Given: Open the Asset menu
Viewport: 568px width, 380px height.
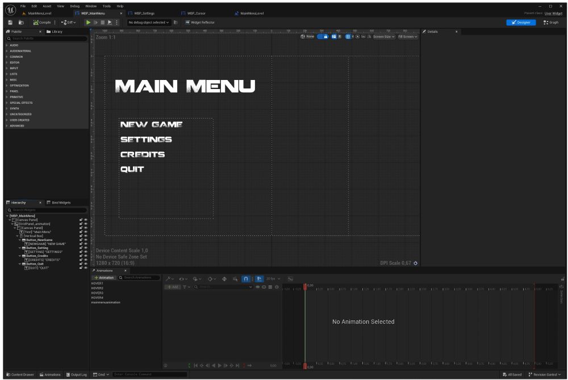Looking at the screenshot, I should point(47,6).
